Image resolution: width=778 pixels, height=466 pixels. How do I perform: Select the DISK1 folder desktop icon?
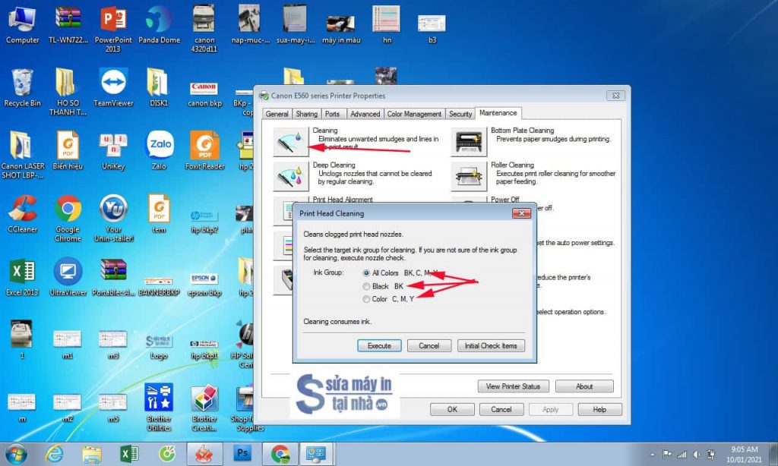(x=159, y=88)
